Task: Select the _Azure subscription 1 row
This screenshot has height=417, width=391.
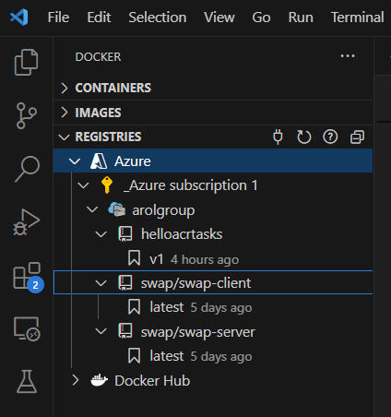Action: pyautogui.click(x=213, y=185)
